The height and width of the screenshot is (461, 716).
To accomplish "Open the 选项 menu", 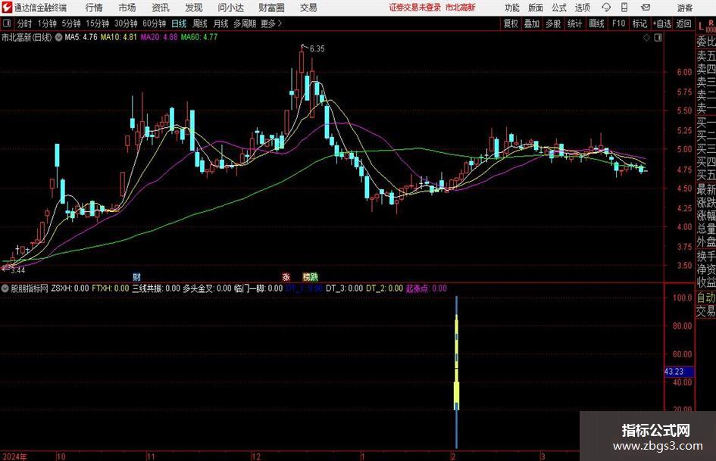I will pyautogui.click(x=582, y=8).
